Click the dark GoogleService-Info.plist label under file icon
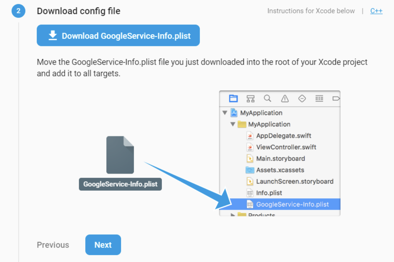Screen dimensions: 394x262 click(x=120, y=184)
